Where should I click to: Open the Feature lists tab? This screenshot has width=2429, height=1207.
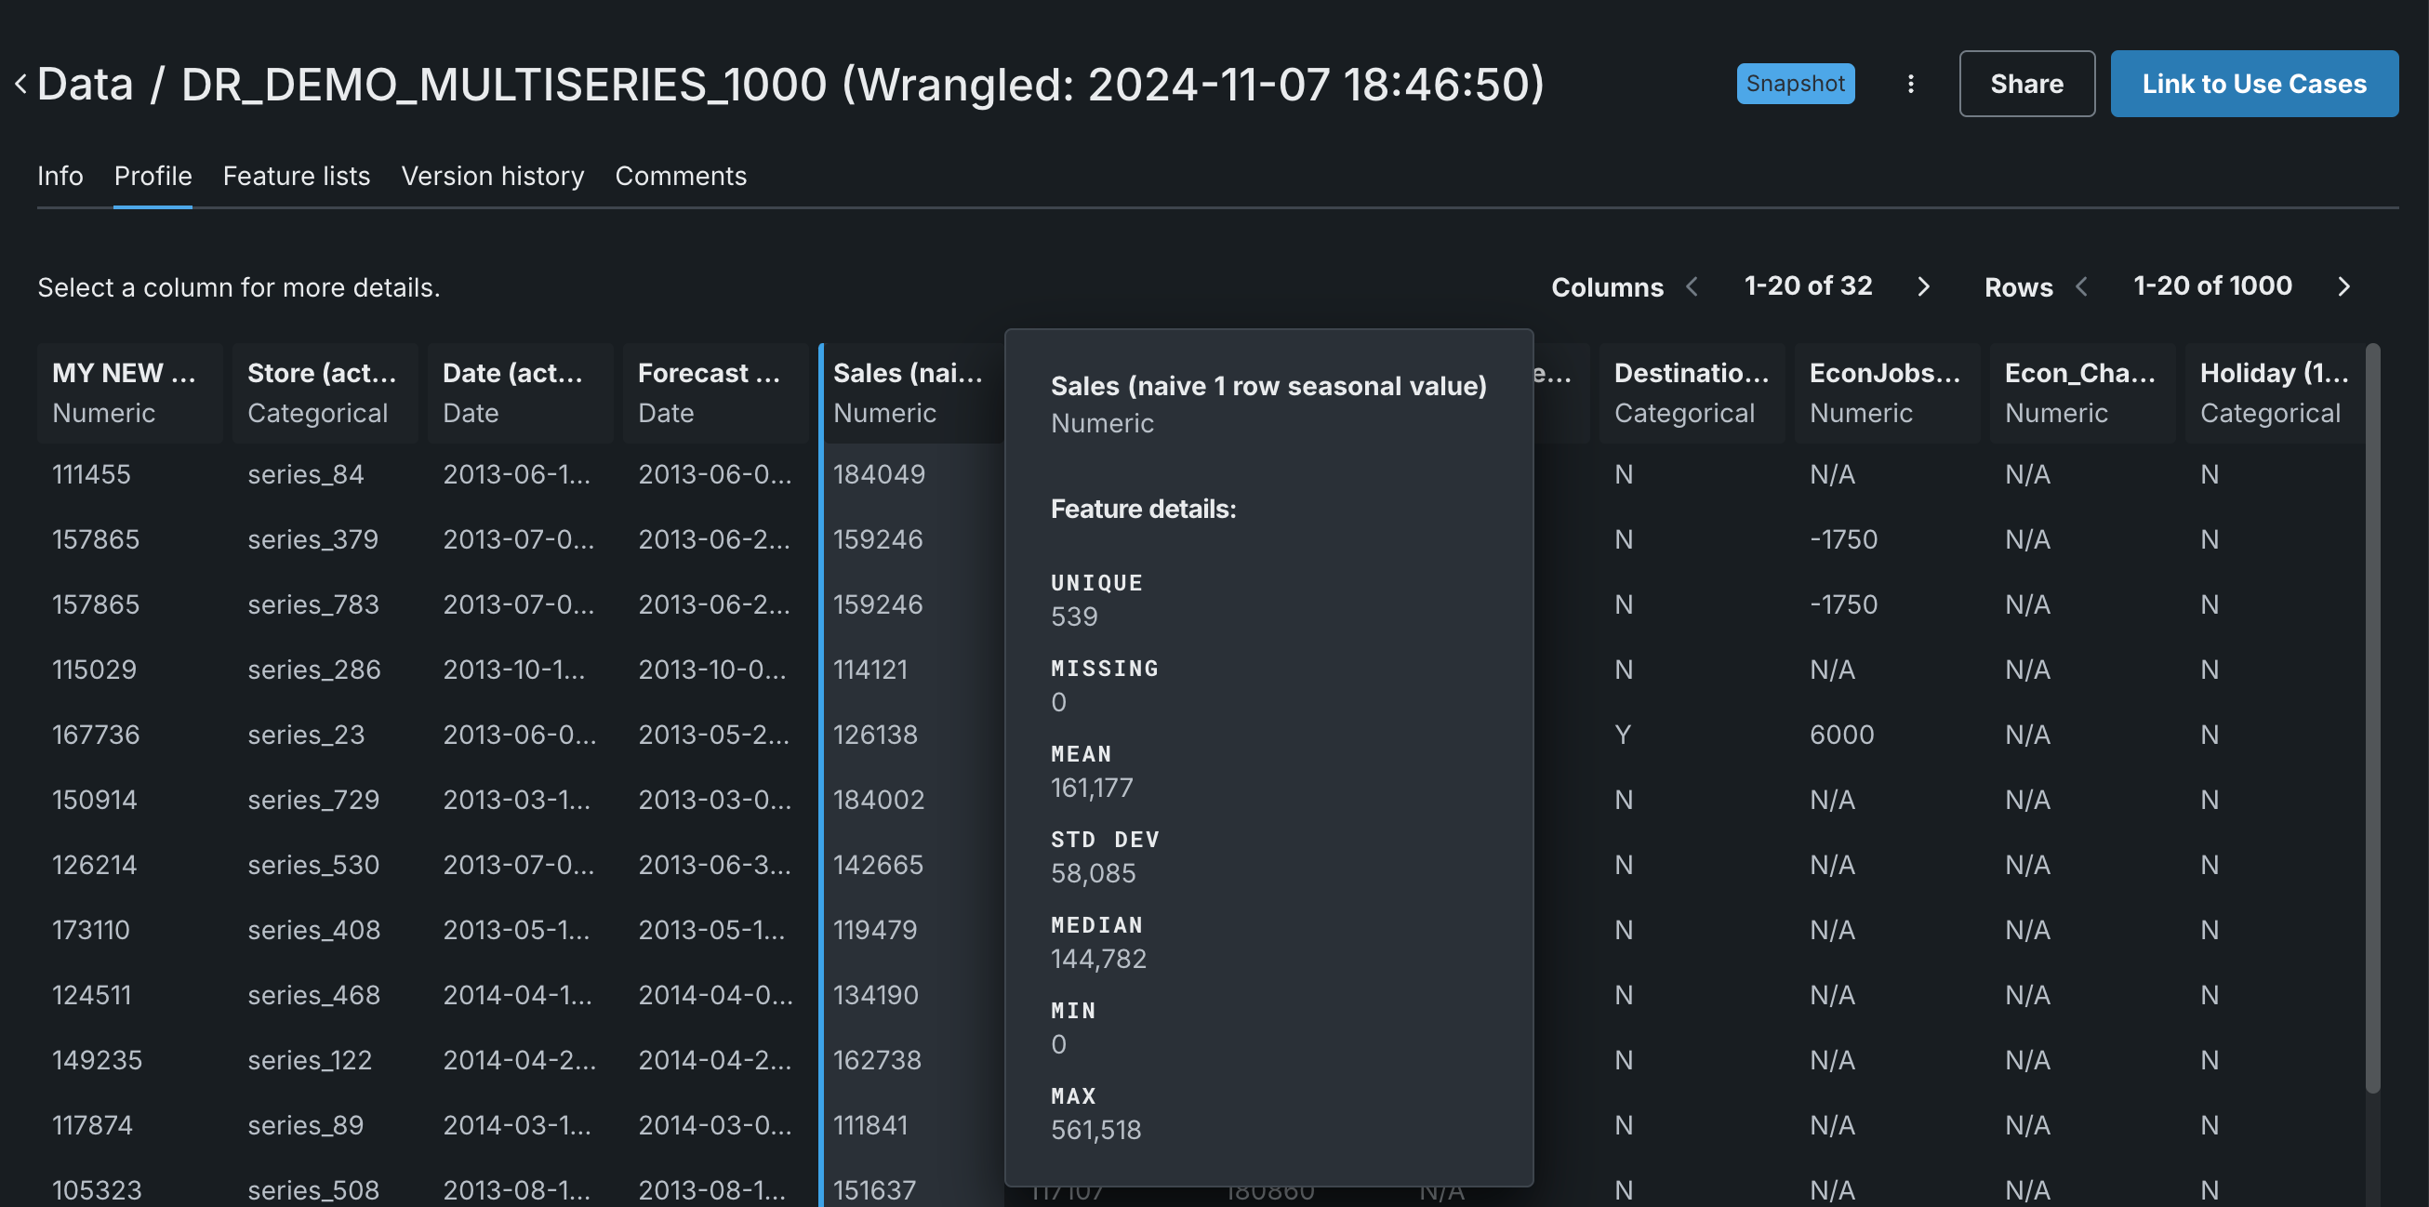(x=296, y=177)
